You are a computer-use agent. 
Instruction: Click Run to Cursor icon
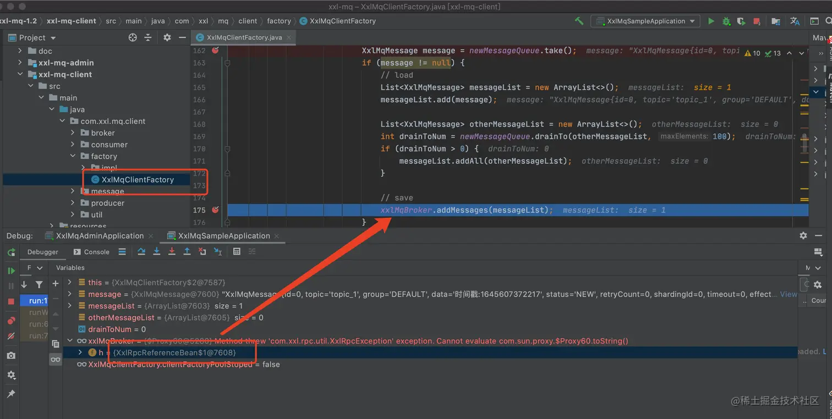218,251
